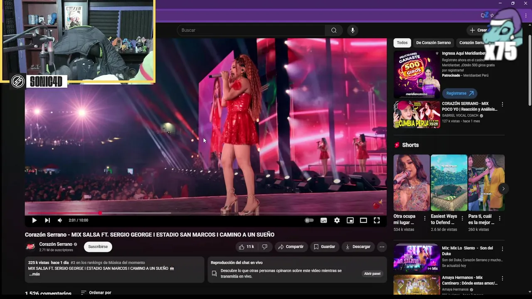The image size is (532, 299).
Task: Expand description with ...más
Action: [34, 274]
